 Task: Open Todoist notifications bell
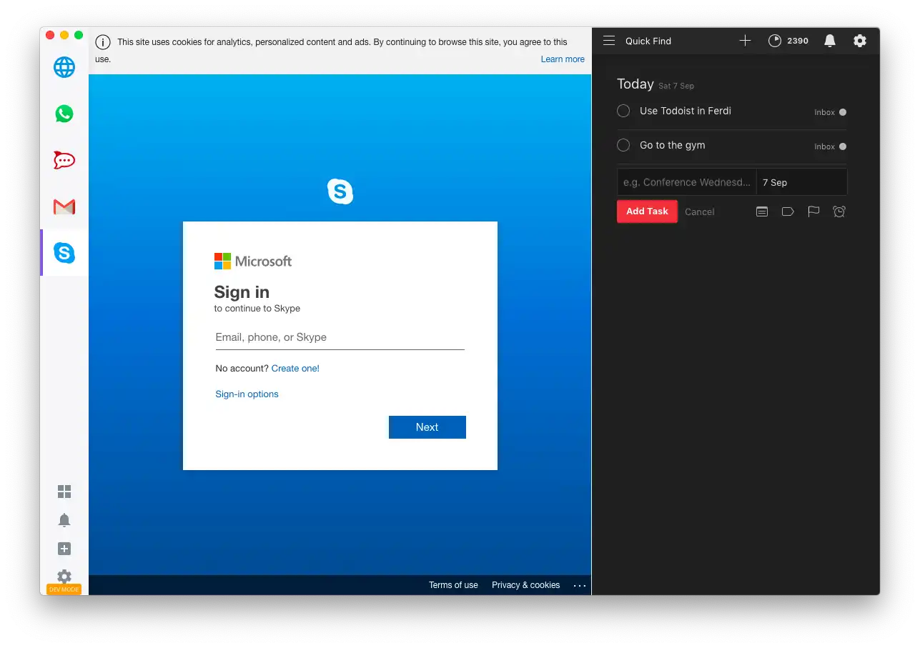coord(830,41)
